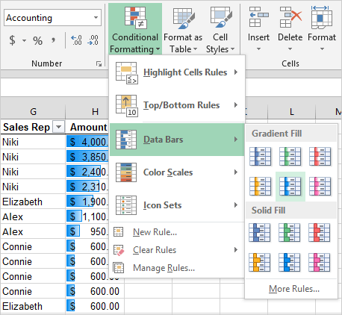Viewport: 342px width, 315px height.
Task: Apply Gradient Fill Green Data Bar
Action: (290, 157)
